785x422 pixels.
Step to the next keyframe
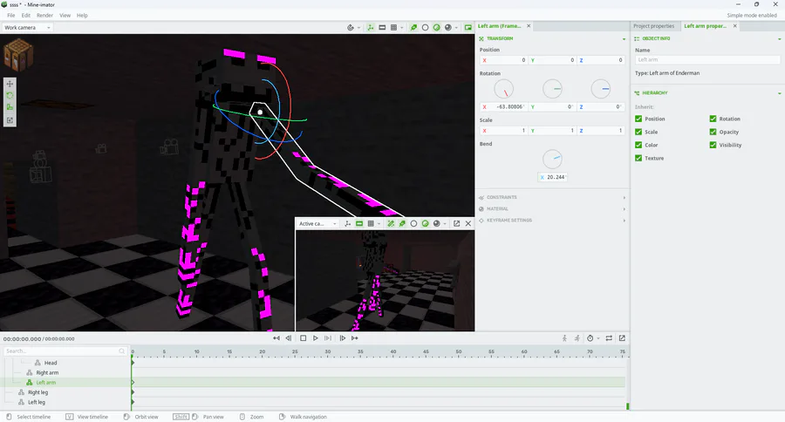(343, 338)
